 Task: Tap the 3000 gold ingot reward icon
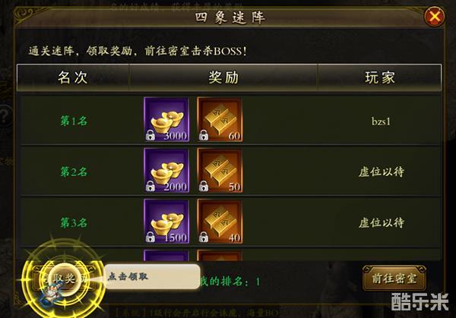tap(166, 119)
